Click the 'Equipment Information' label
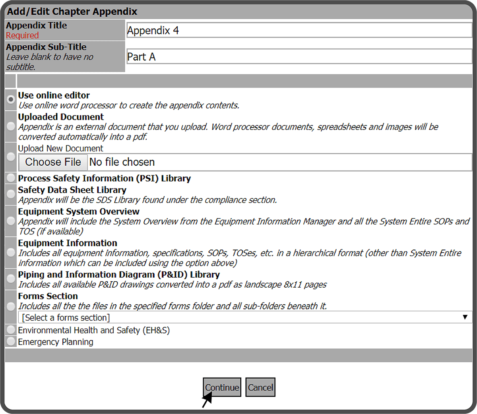This screenshot has height=414, width=477. point(68,243)
